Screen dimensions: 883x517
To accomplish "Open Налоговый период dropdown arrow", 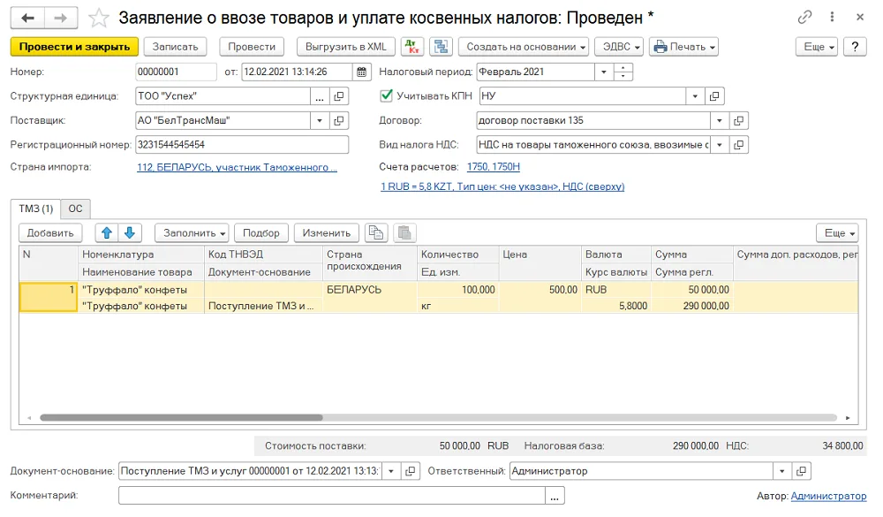I will click(604, 72).
